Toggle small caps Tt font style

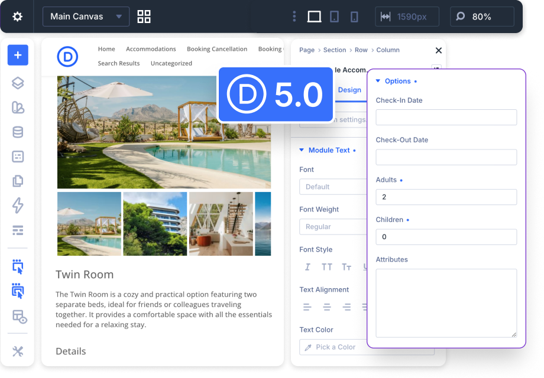[347, 267]
